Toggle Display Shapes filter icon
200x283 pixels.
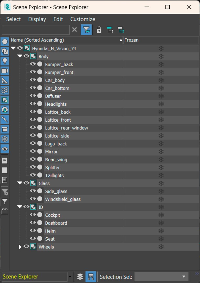[x=5, y=52]
